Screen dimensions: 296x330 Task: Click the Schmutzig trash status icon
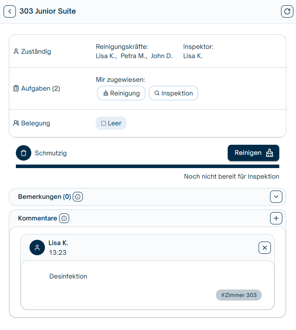point(24,153)
